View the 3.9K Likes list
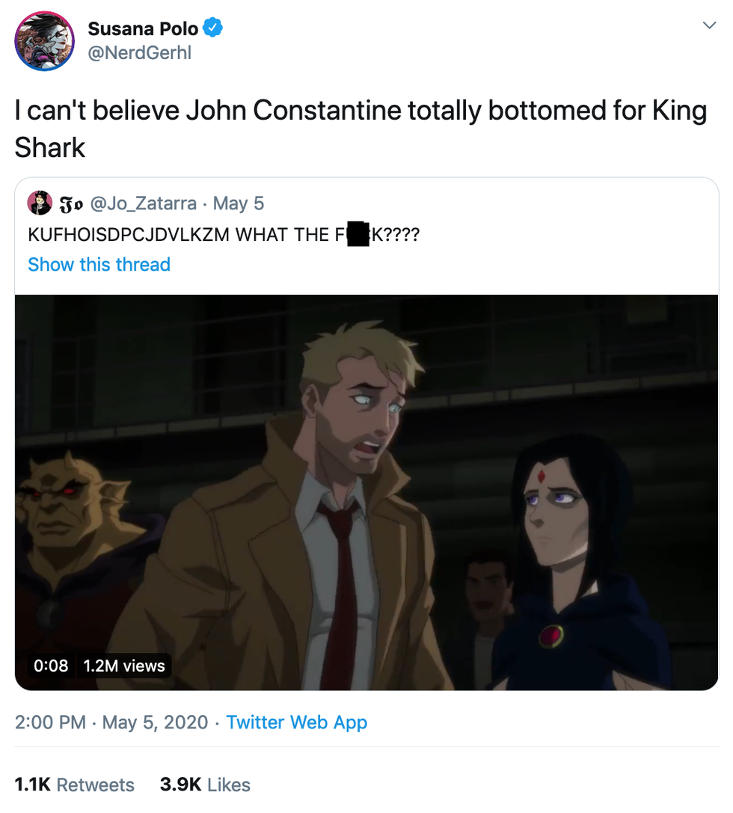 (x=205, y=785)
